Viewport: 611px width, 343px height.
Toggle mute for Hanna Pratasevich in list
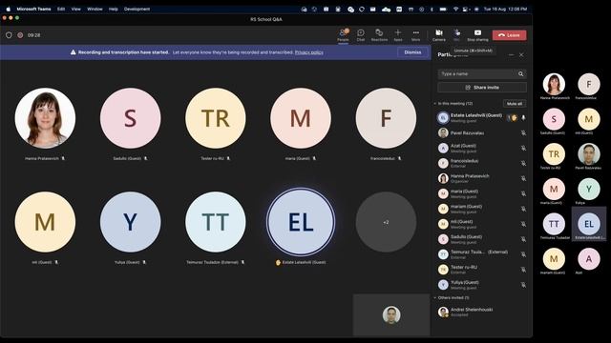click(523, 178)
